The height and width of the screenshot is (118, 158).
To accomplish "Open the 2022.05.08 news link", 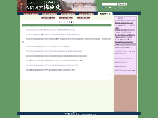I will pos(124,42).
